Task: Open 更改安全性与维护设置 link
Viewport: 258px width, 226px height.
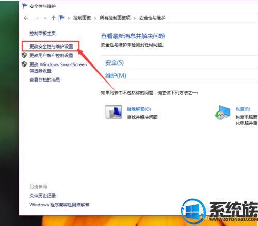Action: (51, 46)
